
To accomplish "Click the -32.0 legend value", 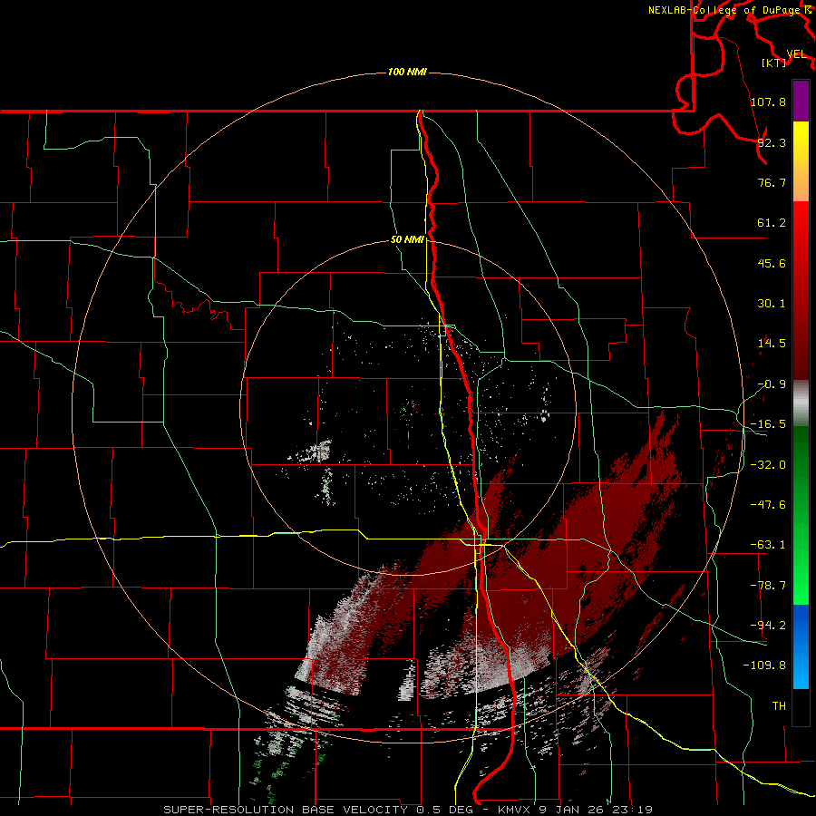I will tap(768, 465).
